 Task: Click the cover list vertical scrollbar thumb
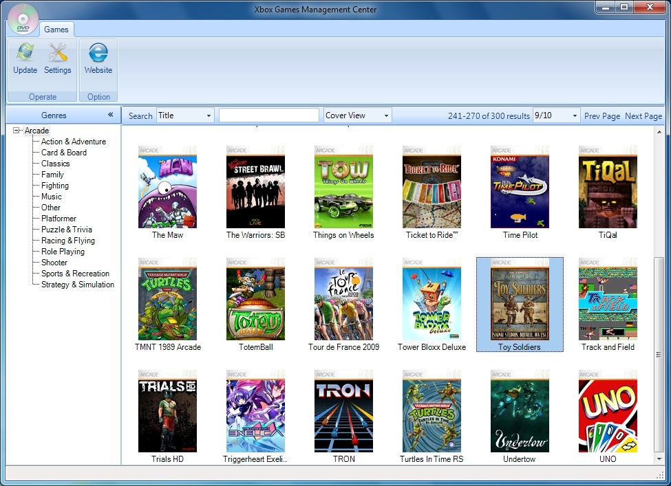pyautogui.click(x=659, y=354)
